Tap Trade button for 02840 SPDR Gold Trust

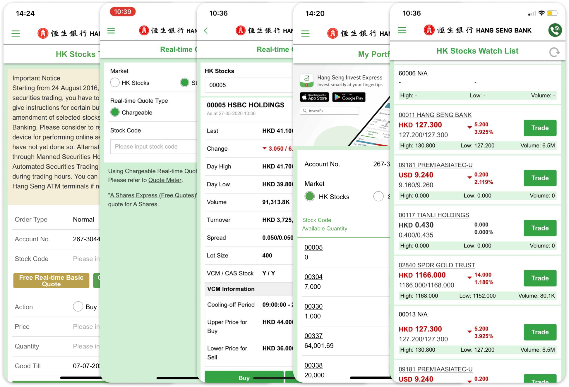(540, 278)
